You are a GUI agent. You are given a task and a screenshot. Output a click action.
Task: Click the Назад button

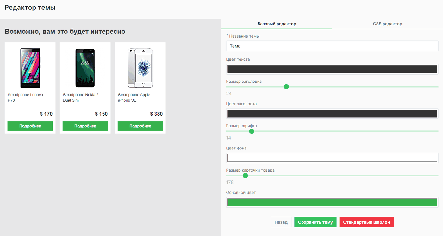click(281, 222)
